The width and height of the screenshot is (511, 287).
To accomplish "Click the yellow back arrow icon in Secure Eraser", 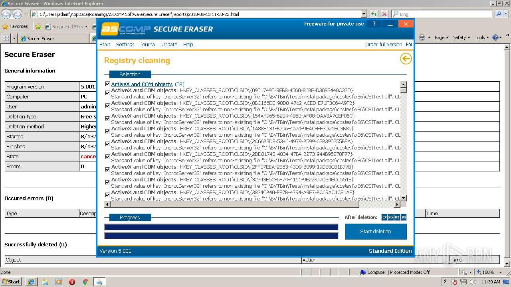I will [406, 59].
